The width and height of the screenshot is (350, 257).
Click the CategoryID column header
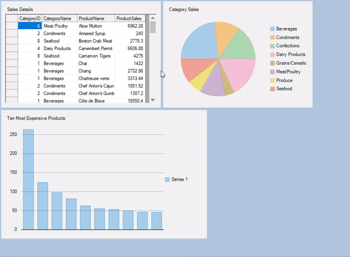[x=30, y=19]
